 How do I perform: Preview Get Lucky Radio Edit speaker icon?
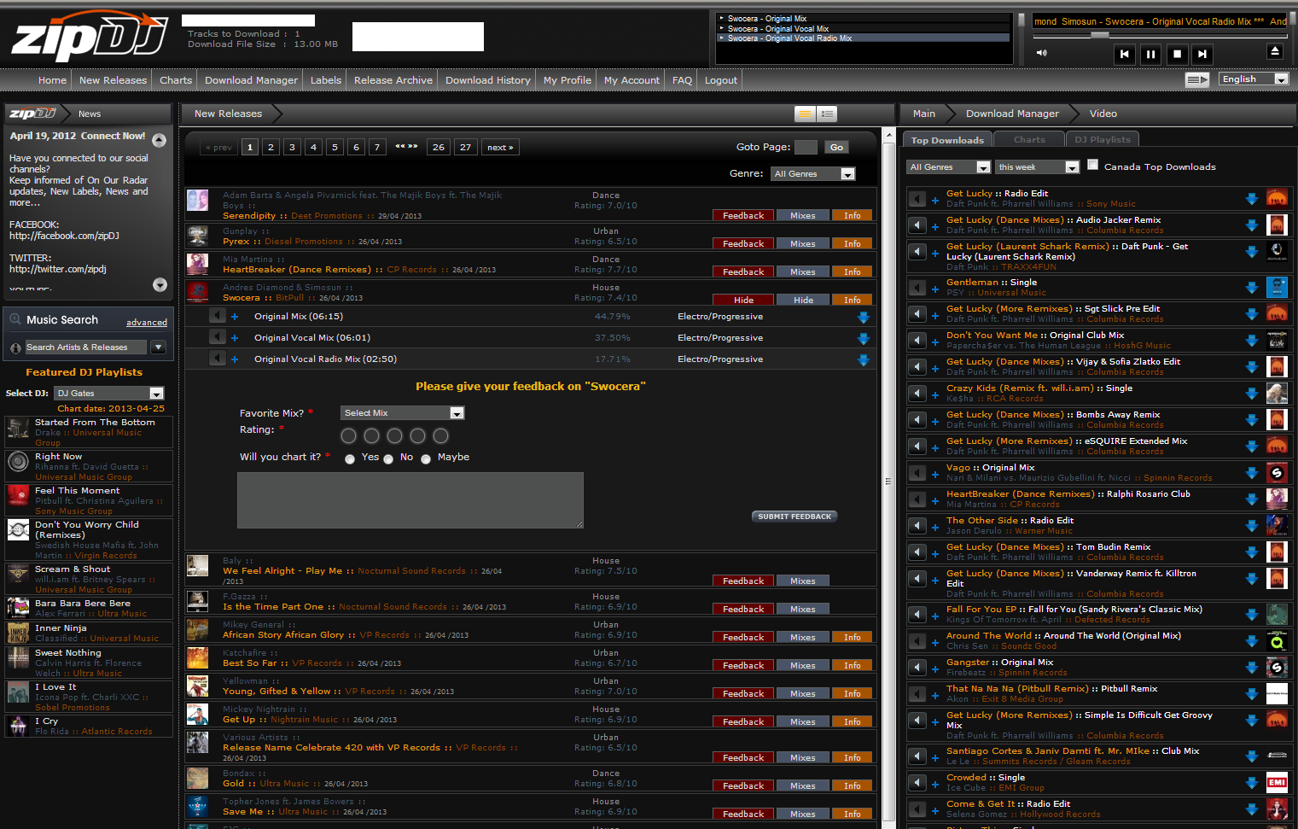[x=917, y=199]
